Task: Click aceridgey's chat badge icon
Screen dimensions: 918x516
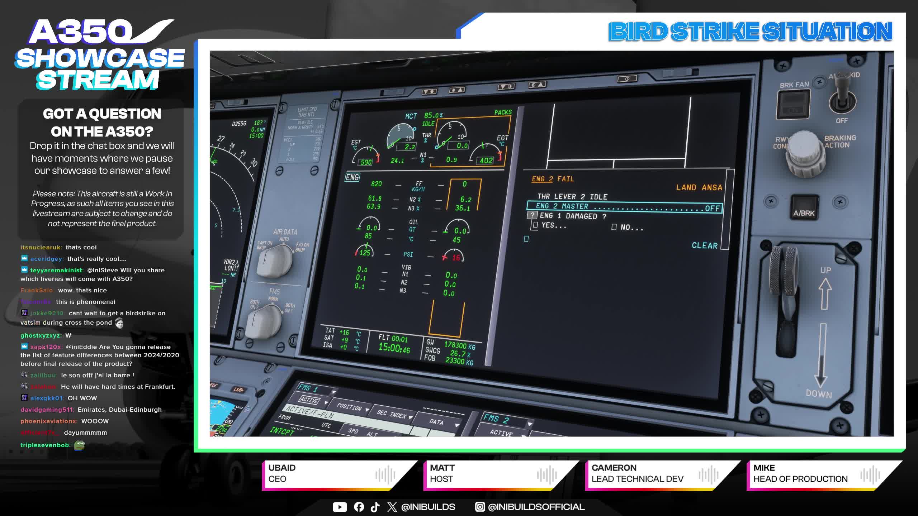Action: [x=24, y=258]
